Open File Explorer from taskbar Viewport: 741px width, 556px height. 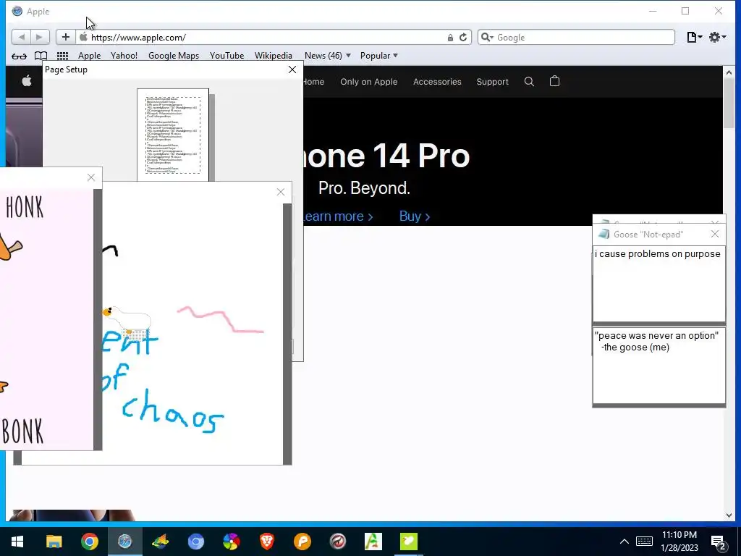coord(54,542)
